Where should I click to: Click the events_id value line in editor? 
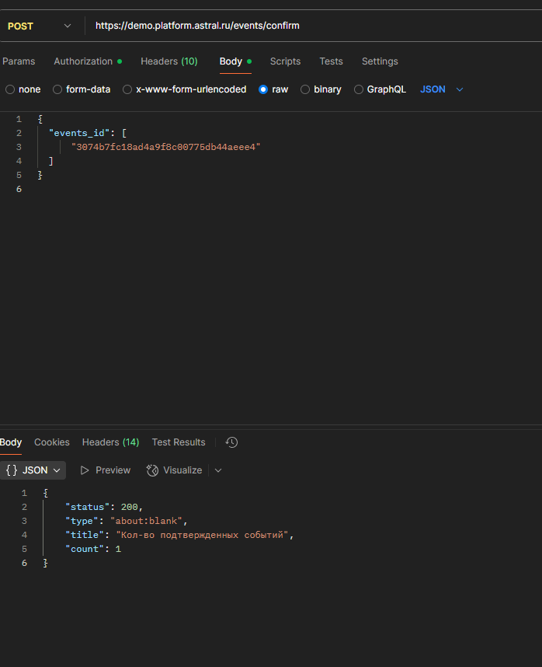coord(166,147)
